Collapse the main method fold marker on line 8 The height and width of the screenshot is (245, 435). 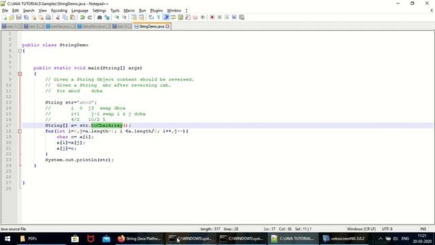coord(20,73)
